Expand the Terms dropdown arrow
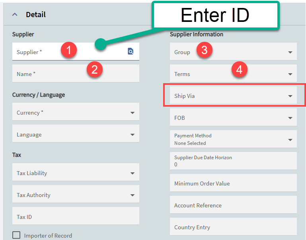This screenshot has height=240, width=306. pyautogui.click(x=290, y=74)
